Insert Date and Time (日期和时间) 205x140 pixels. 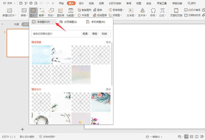coord(192,15)
